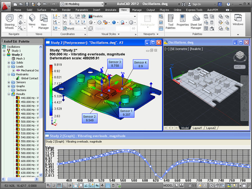Viewport: 252px width, 189px height.
Task: Activate the Pan hand tool
Action: tap(20, 16)
